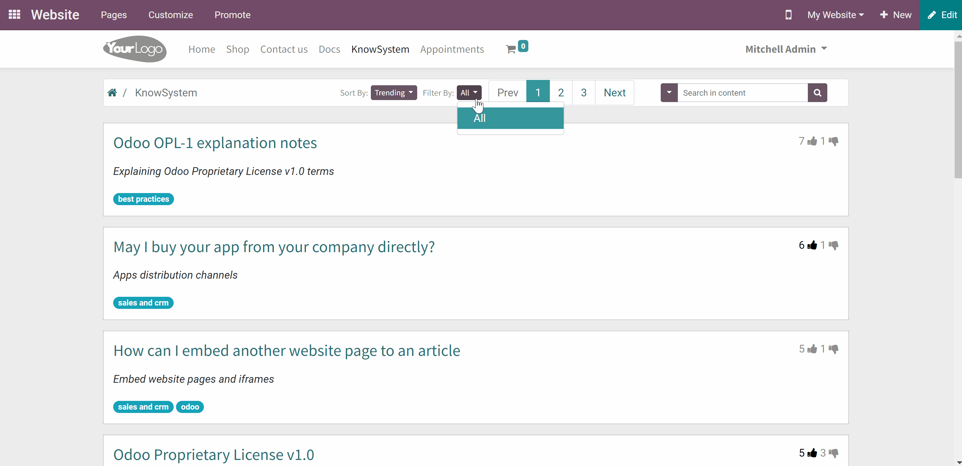Open the Pages menu
Screen dimensions: 962x466
114,15
